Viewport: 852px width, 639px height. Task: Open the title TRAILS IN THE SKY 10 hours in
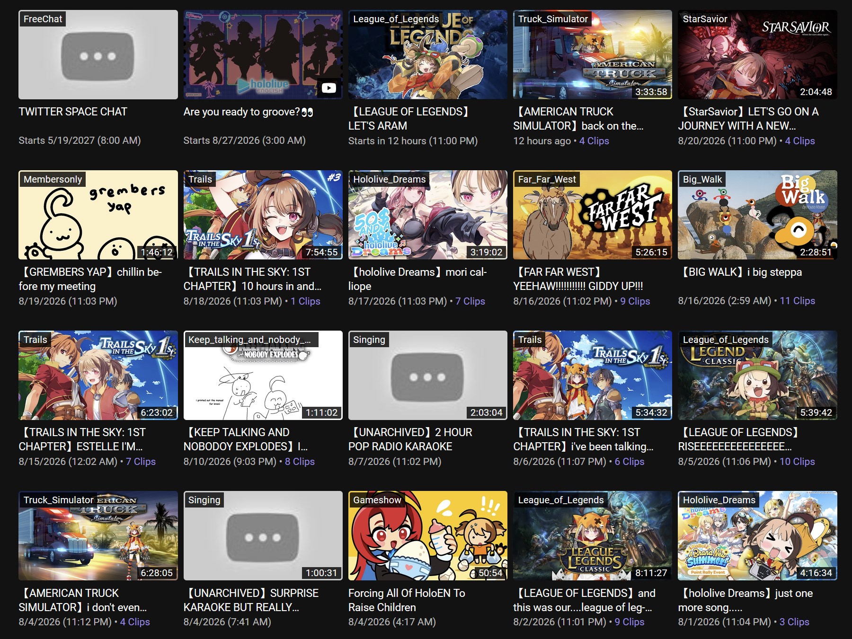(253, 279)
